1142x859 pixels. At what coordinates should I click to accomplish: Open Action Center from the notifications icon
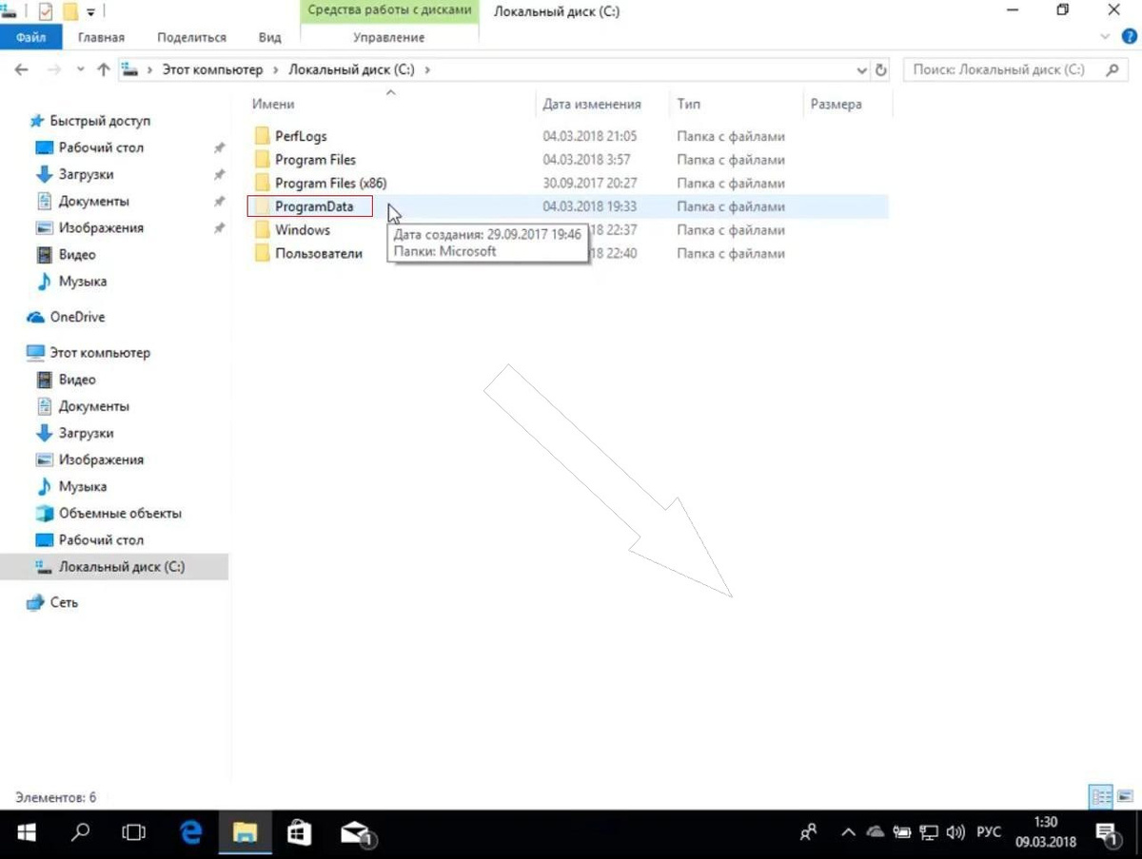point(1106,831)
